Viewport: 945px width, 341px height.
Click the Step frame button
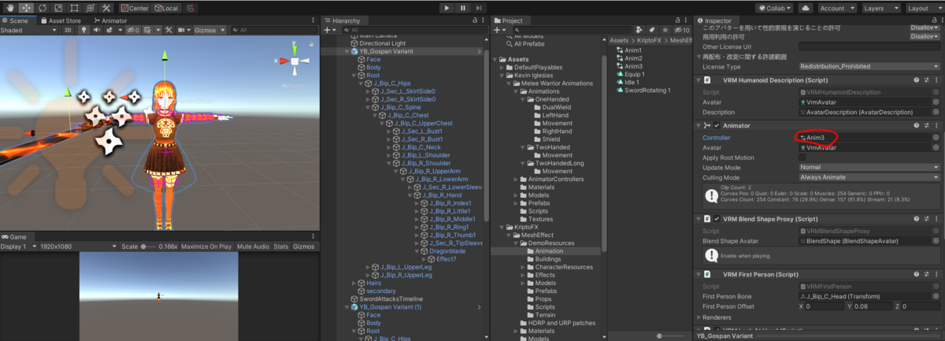pos(480,8)
